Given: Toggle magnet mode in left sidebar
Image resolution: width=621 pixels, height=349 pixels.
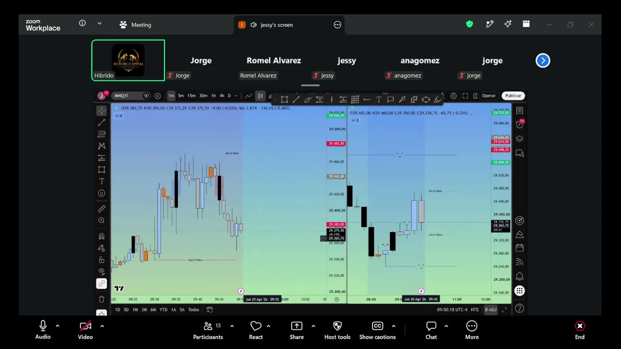Looking at the screenshot, I should pos(101,237).
